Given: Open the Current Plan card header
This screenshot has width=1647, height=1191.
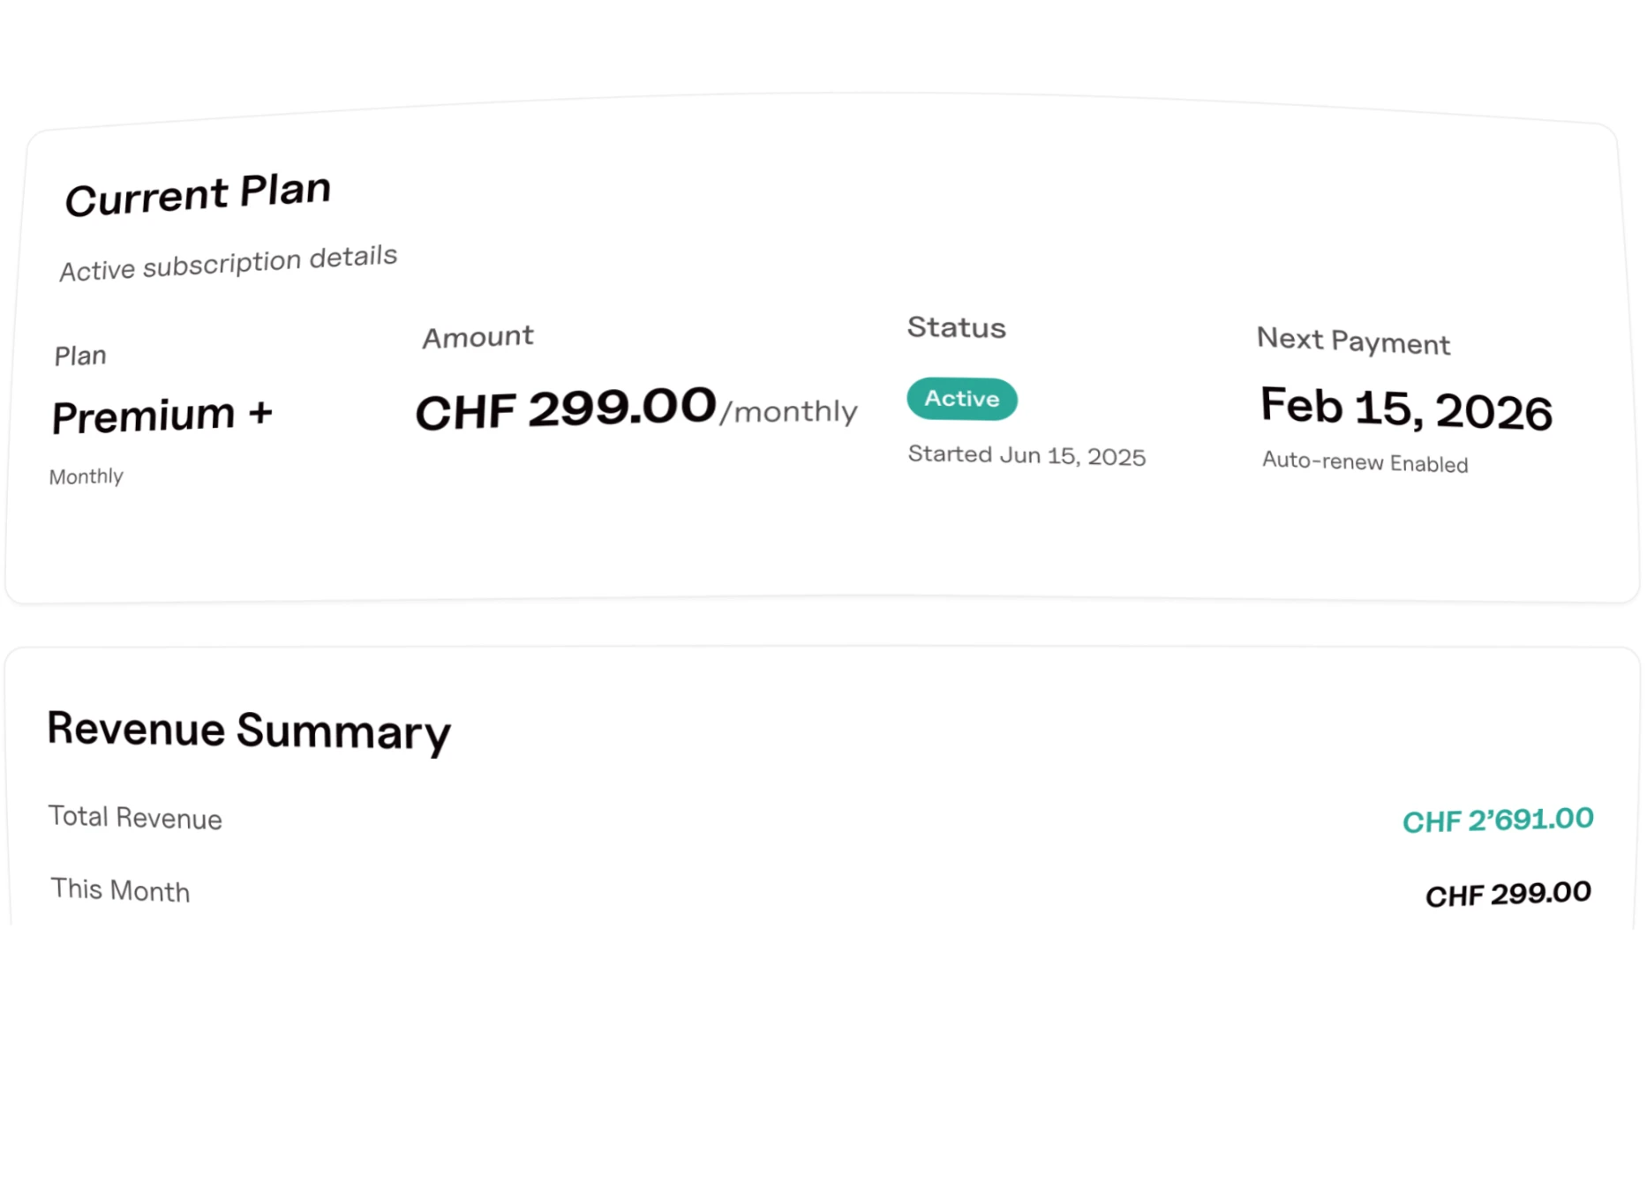Looking at the screenshot, I should [199, 192].
